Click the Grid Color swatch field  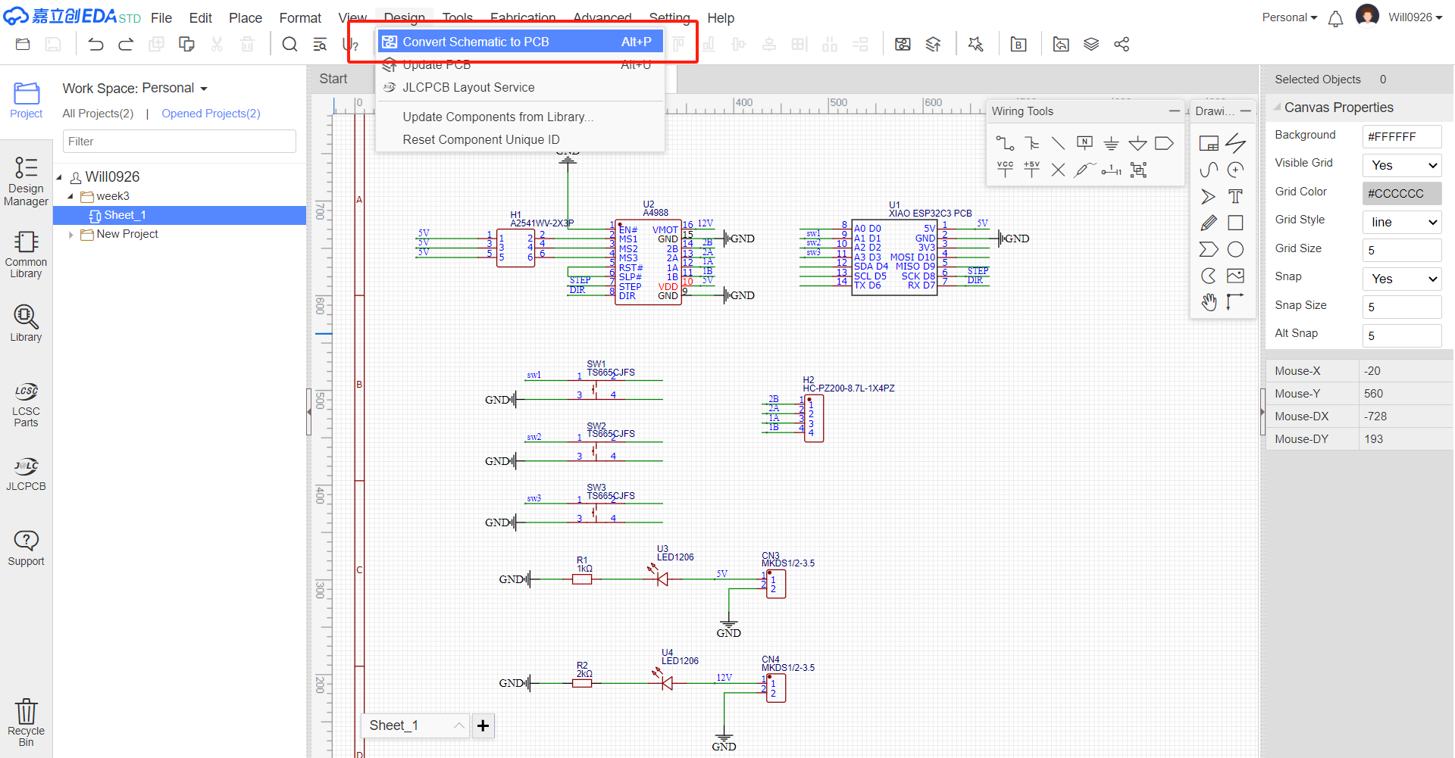[x=1401, y=193]
